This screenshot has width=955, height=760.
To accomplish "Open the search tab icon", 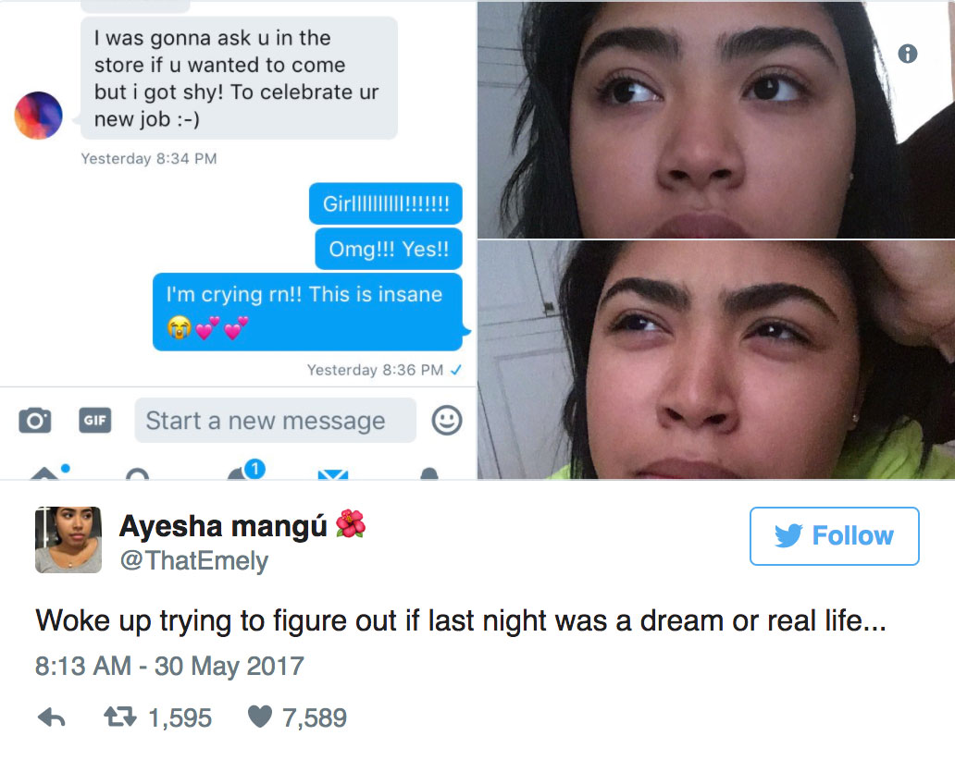I will (x=137, y=473).
